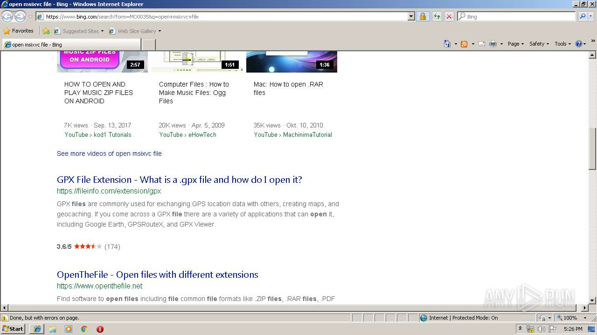The width and height of the screenshot is (597, 335).
Task: Click horizontal scrollbar right arrow
Action: point(585,308)
